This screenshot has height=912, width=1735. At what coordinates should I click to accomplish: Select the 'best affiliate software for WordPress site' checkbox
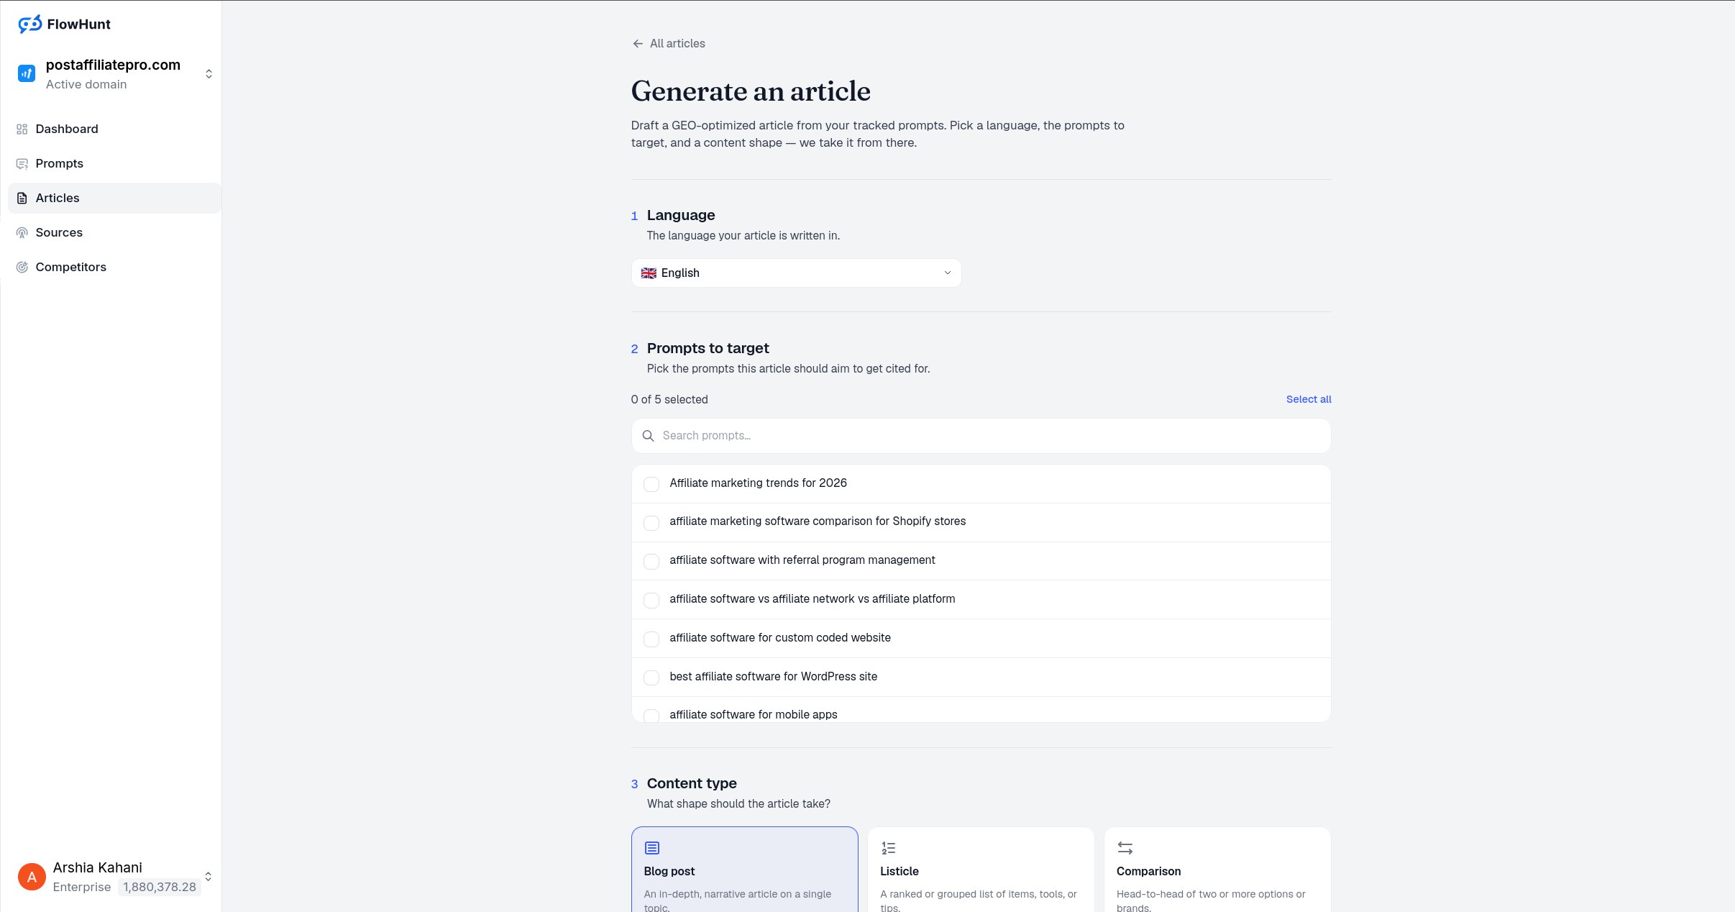(651, 678)
